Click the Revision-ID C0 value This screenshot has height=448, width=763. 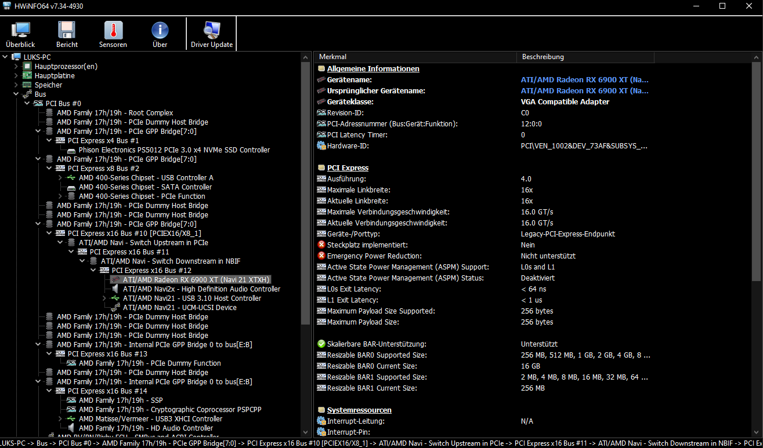coord(525,113)
